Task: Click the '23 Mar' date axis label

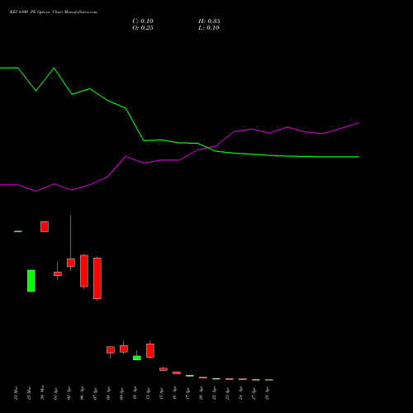Action: [16, 393]
